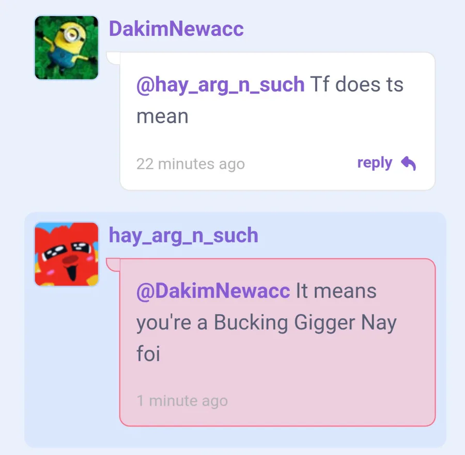Click the pink comment bubble tail
465x455 pixels.
[x=113, y=265]
